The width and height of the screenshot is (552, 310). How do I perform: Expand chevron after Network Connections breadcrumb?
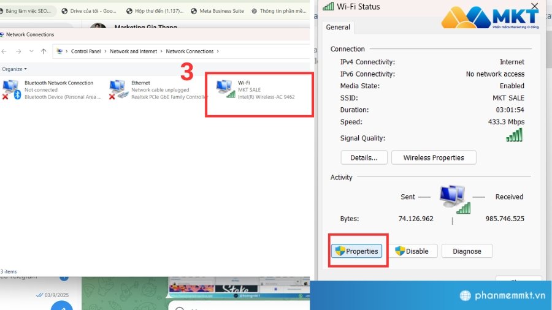(x=218, y=51)
